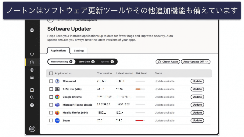Click the Google Chrome name text
The width and height of the screenshot is (244, 137).
point(72,97)
